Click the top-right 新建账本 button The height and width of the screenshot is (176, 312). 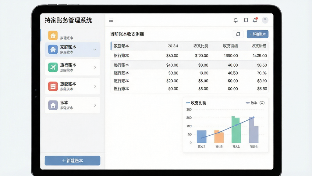[257, 34]
